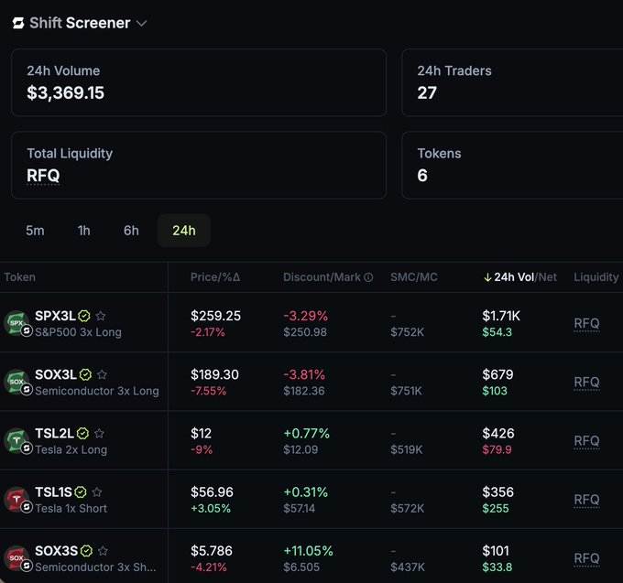
Task: Sort by Price/%Δ column header
Action: click(x=215, y=277)
